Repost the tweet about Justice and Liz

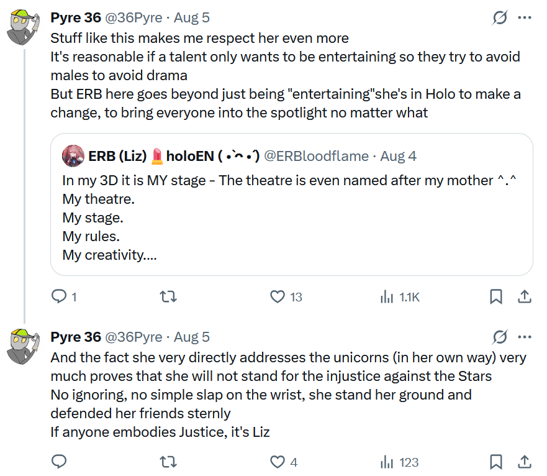click(168, 462)
